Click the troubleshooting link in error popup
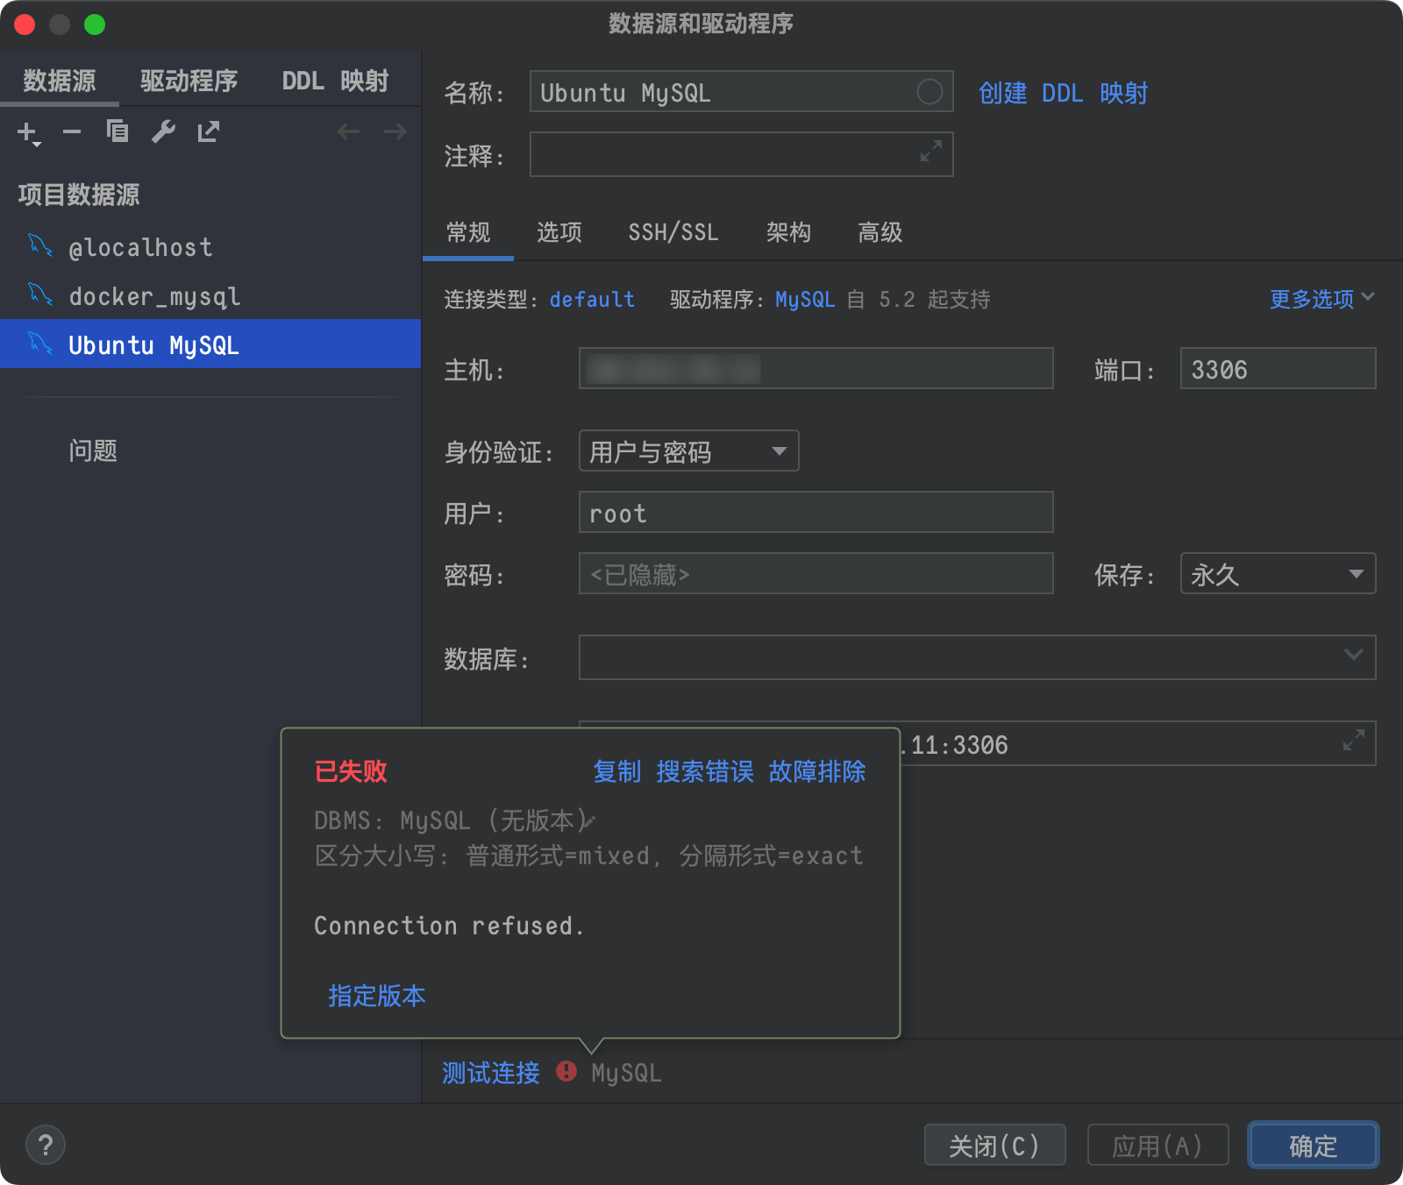1403x1185 pixels. [x=816, y=771]
